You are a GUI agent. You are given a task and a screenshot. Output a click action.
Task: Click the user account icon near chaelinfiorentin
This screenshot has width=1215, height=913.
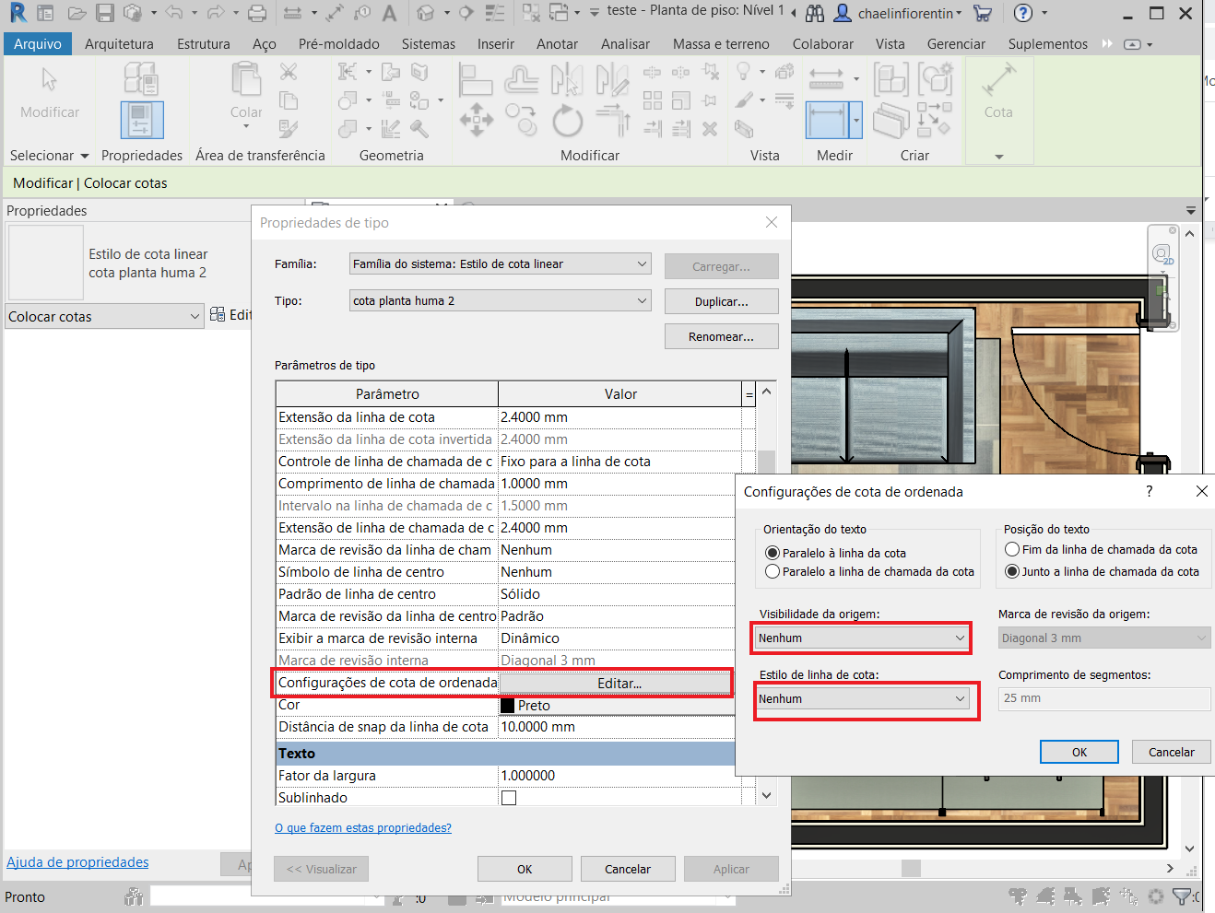[x=843, y=13]
